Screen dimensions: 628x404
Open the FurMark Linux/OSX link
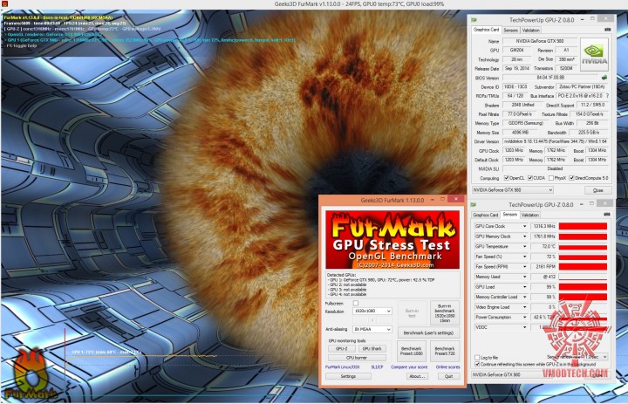tap(343, 367)
